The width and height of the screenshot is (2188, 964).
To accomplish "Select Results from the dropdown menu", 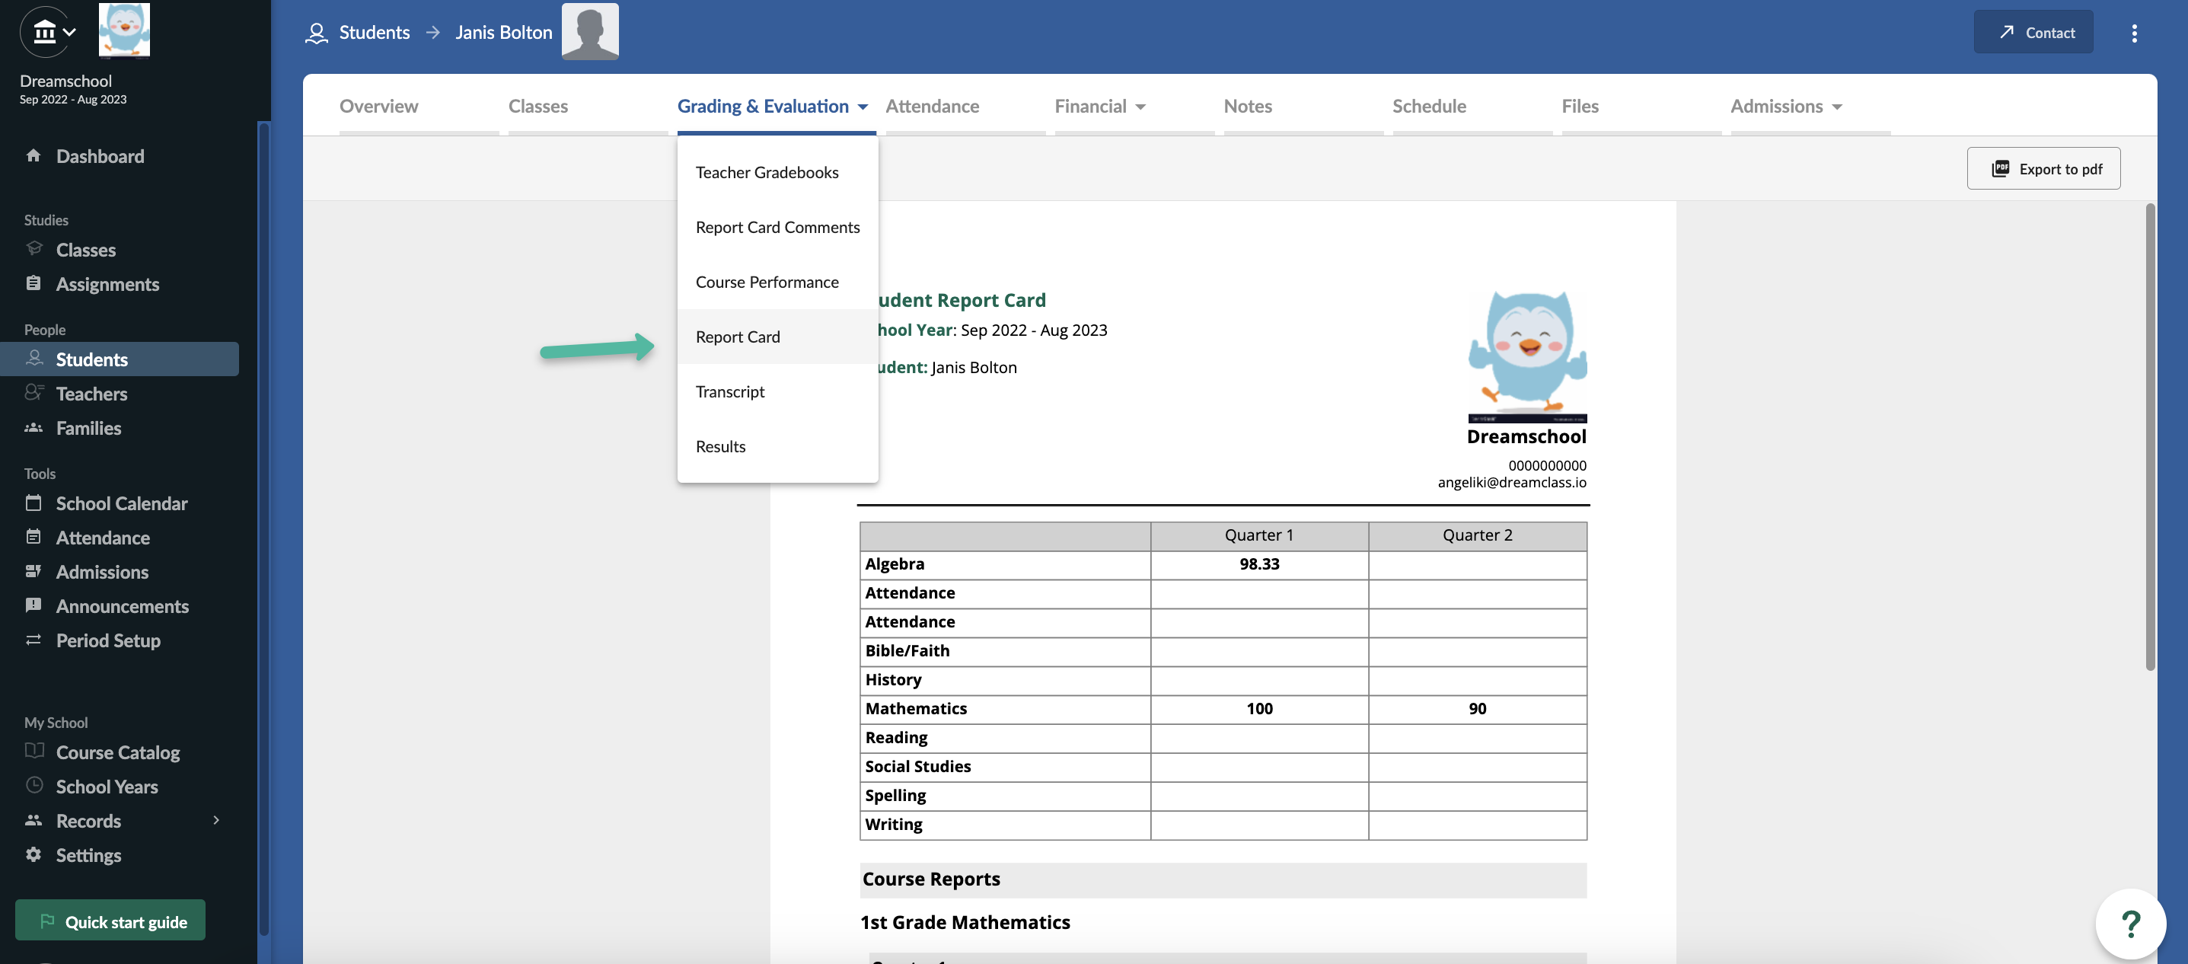I will (777, 446).
